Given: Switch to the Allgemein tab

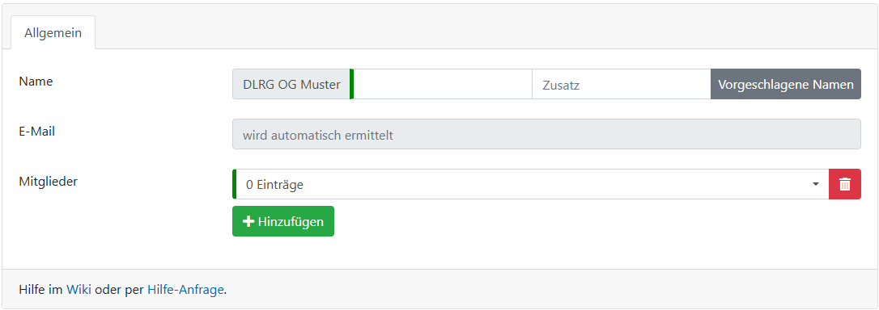Looking at the screenshot, I should click(53, 32).
